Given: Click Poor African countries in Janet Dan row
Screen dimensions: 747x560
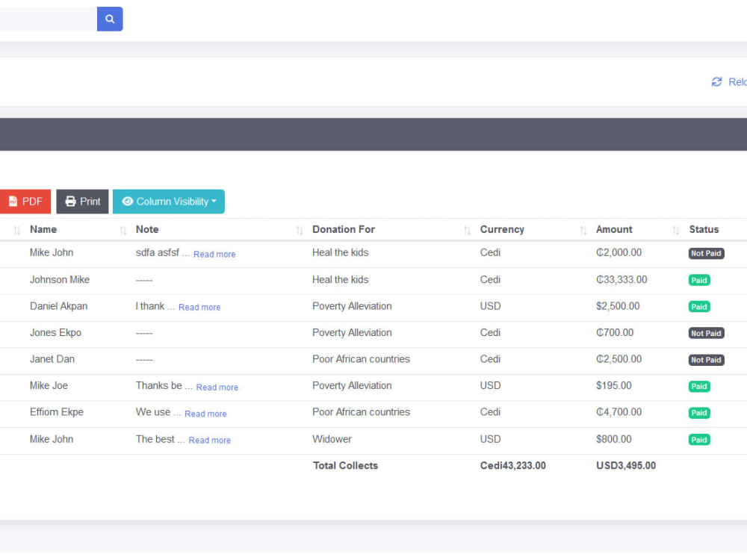Looking at the screenshot, I should click(x=361, y=359).
